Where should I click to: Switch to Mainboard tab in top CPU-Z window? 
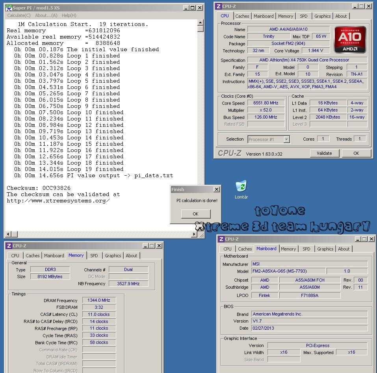click(264, 16)
